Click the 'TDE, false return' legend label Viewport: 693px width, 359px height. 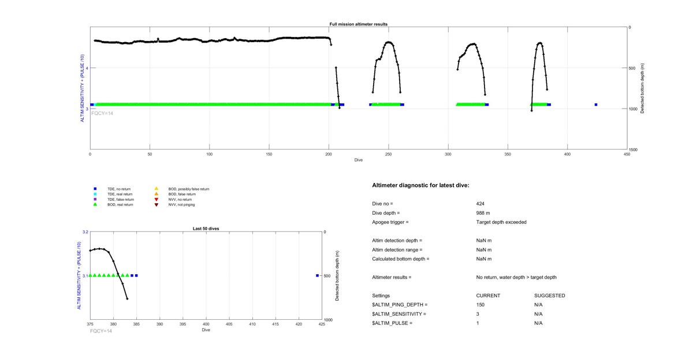pyautogui.click(x=120, y=199)
